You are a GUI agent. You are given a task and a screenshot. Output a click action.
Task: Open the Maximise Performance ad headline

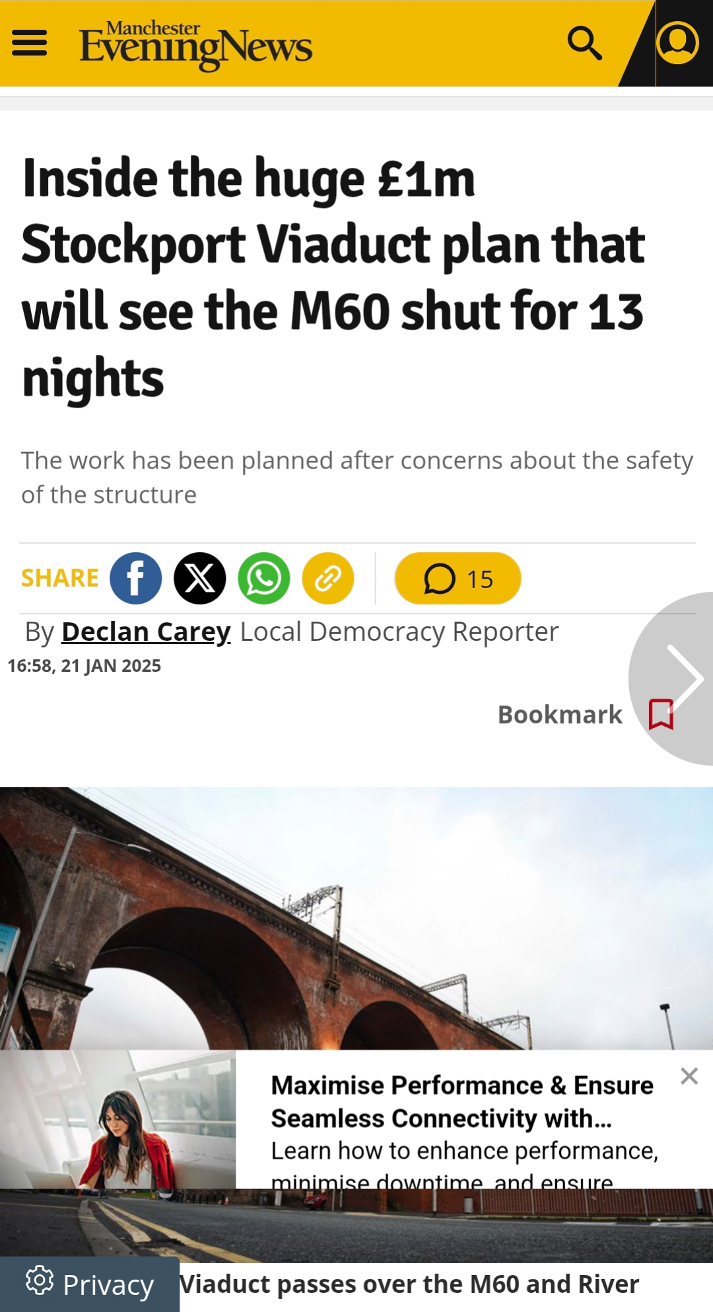pos(462,1102)
